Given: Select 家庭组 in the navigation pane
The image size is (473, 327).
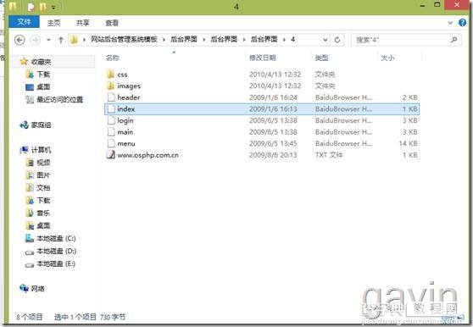Looking at the screenshot, I should (41, 125).
